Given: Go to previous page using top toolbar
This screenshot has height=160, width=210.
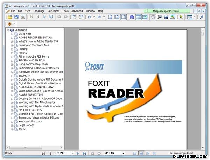Looking at the screenshot, I should [38, 17].
